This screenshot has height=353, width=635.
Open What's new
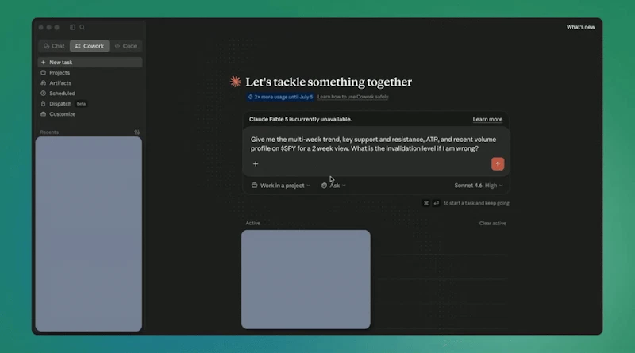coord(581,27)
